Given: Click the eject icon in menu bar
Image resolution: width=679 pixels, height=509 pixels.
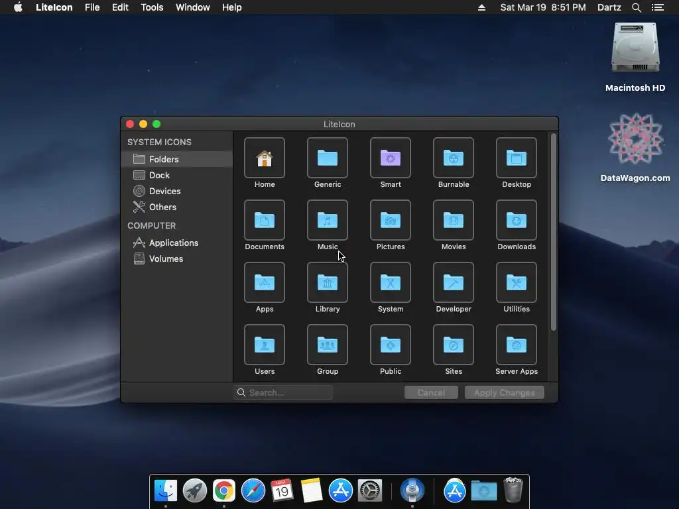Looking at the screenshot, I should pos(481,7).
